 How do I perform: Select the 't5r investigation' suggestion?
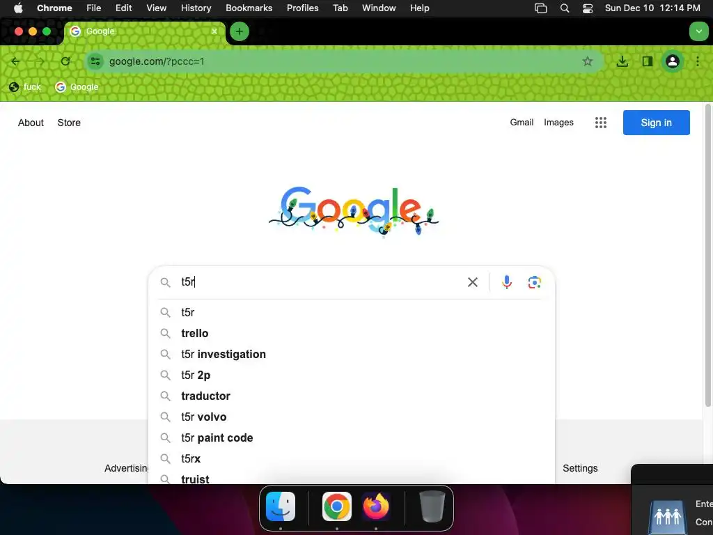coord(352,354)
